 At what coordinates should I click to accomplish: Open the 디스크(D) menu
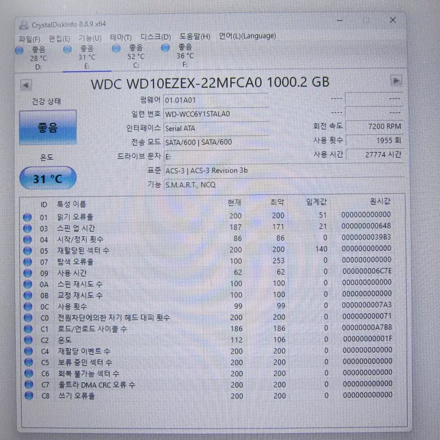[x=156, y=37]
